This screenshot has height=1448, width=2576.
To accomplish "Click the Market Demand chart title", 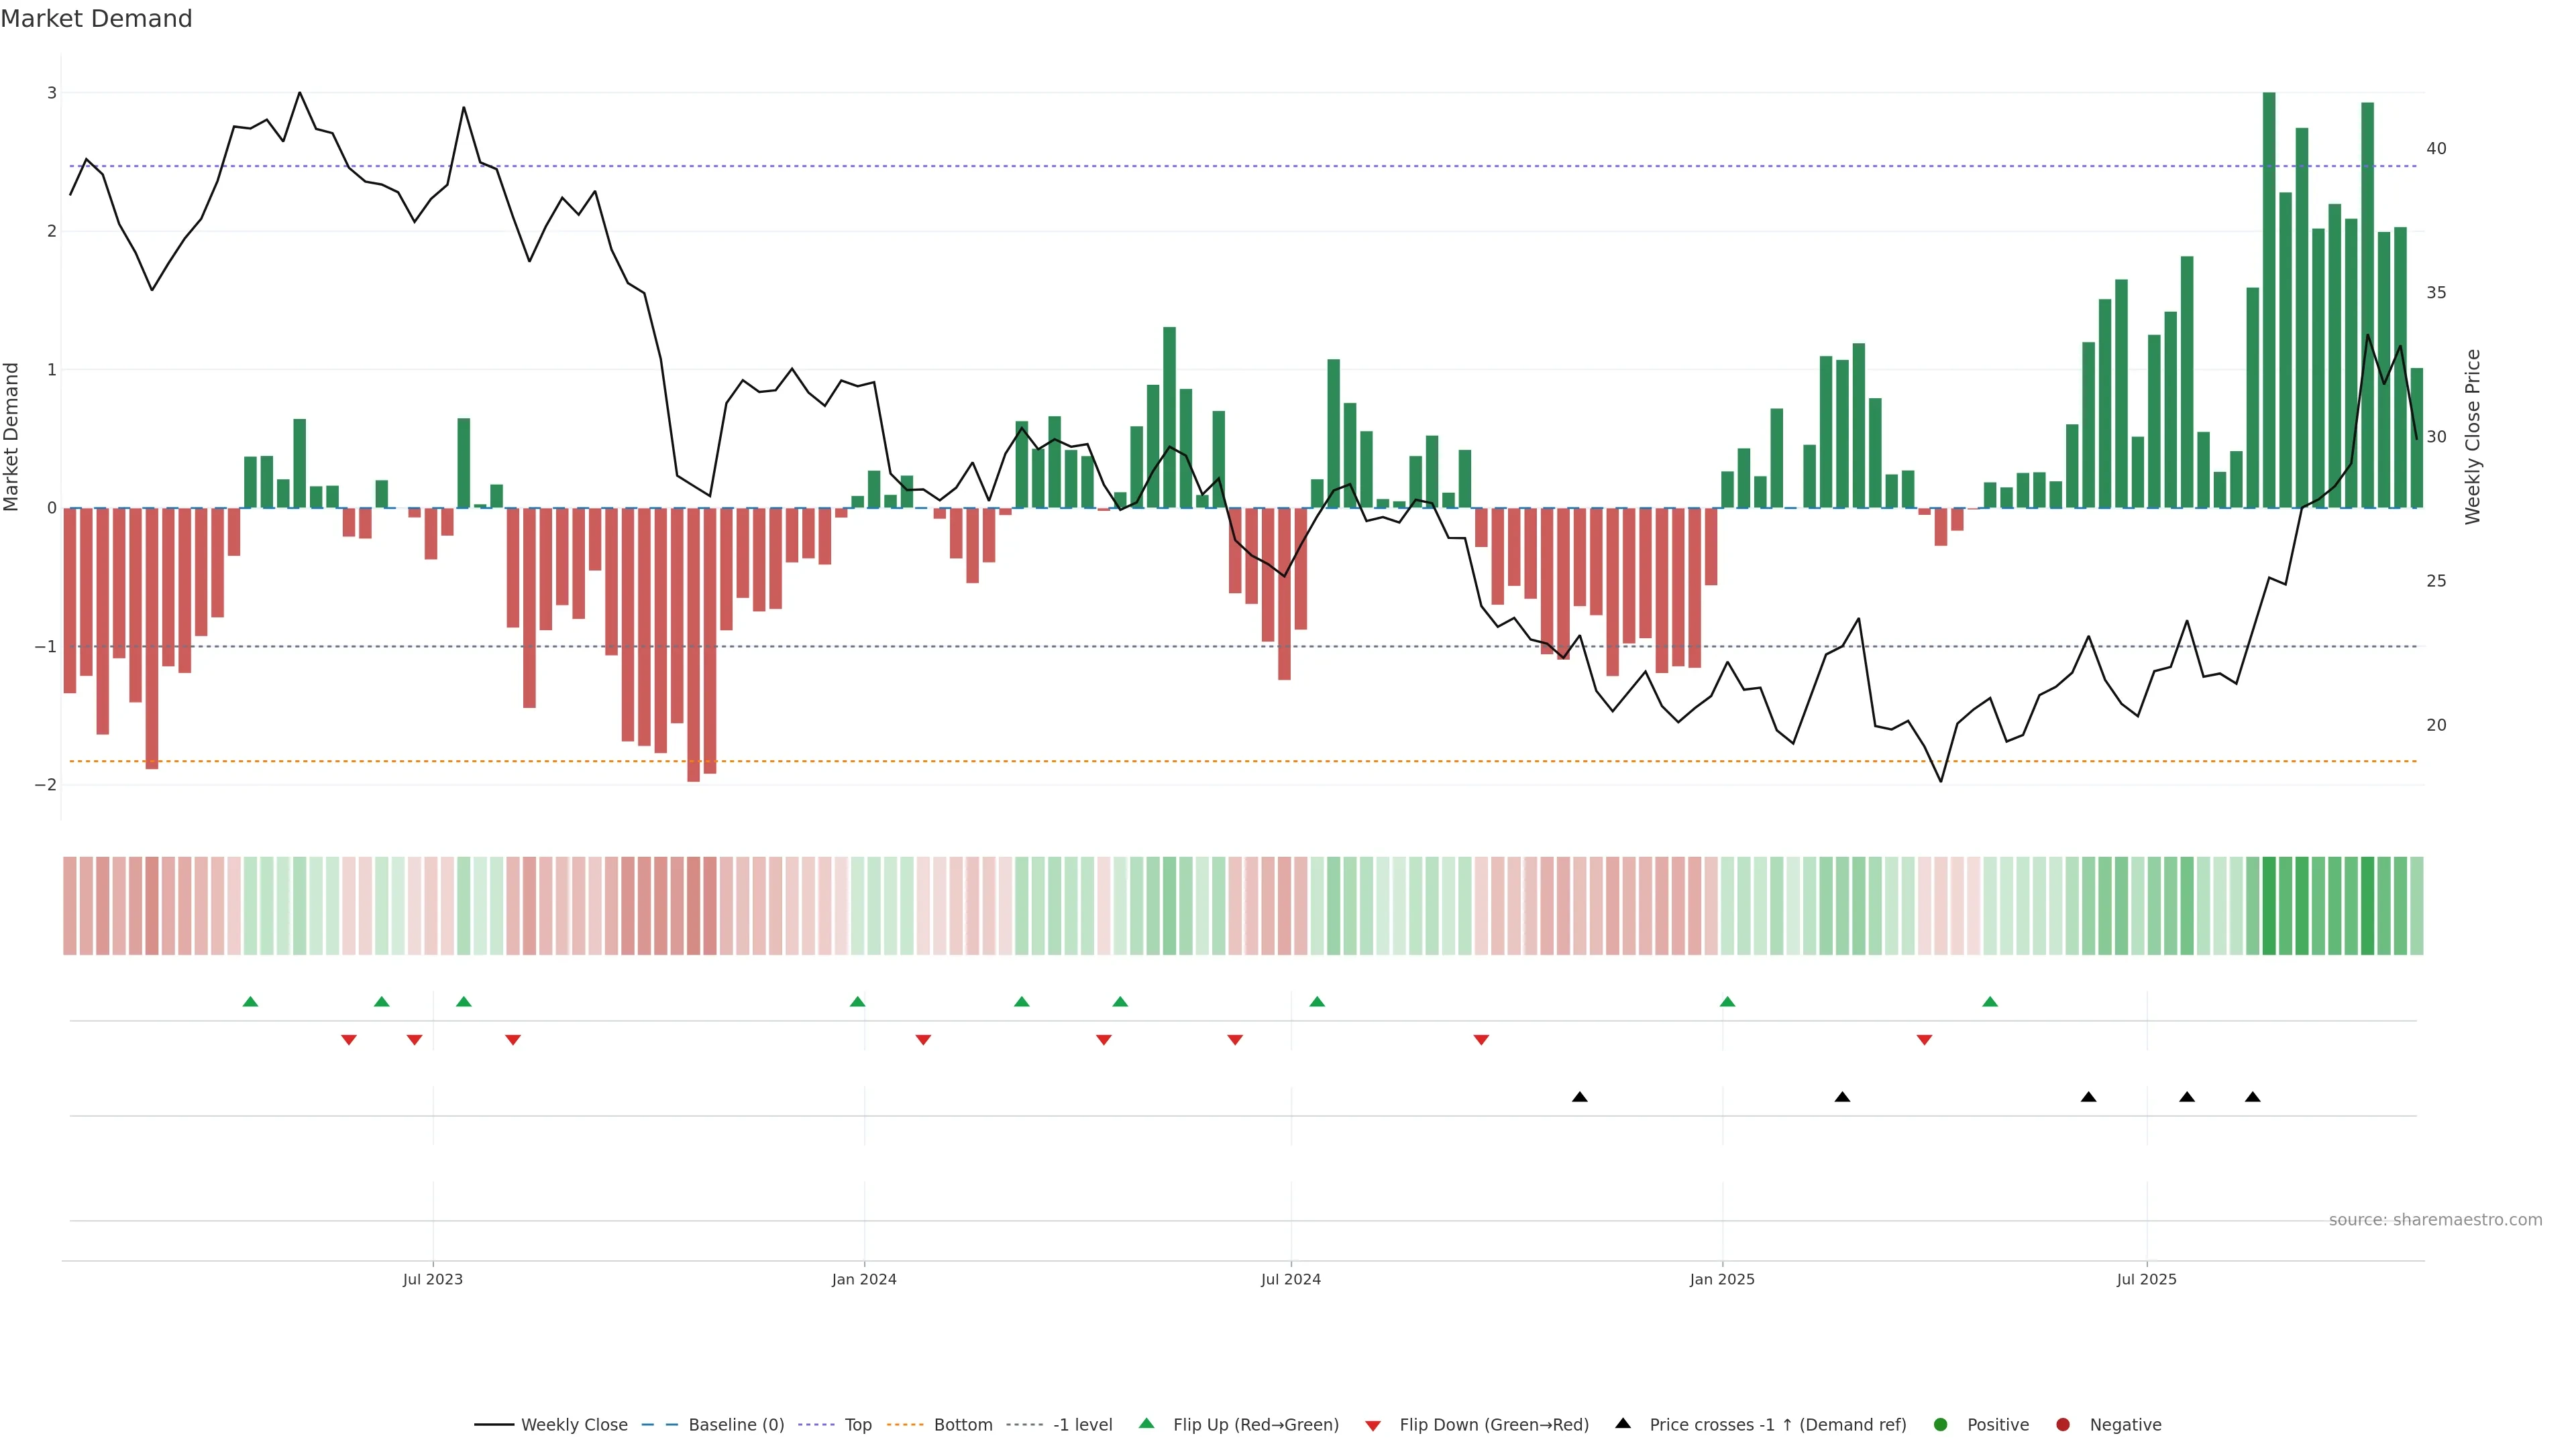I will click(96, 19).
